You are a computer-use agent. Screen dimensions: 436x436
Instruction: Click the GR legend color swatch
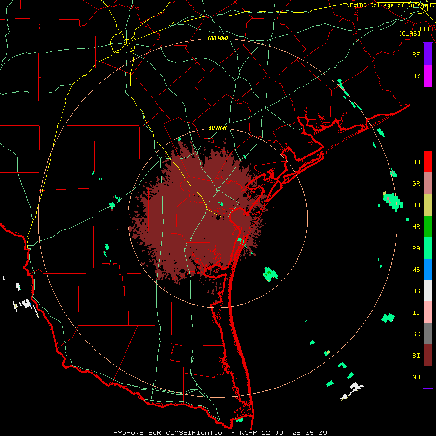428,184
